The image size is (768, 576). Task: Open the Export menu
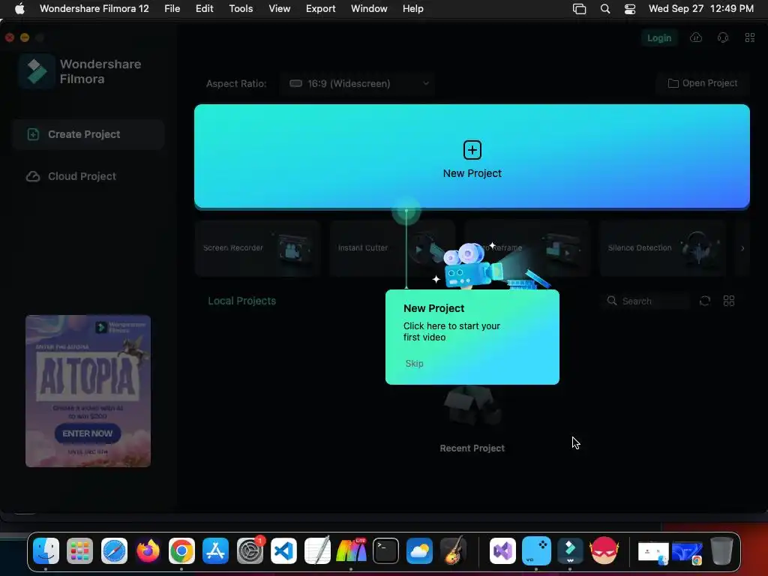coord(321,9)
